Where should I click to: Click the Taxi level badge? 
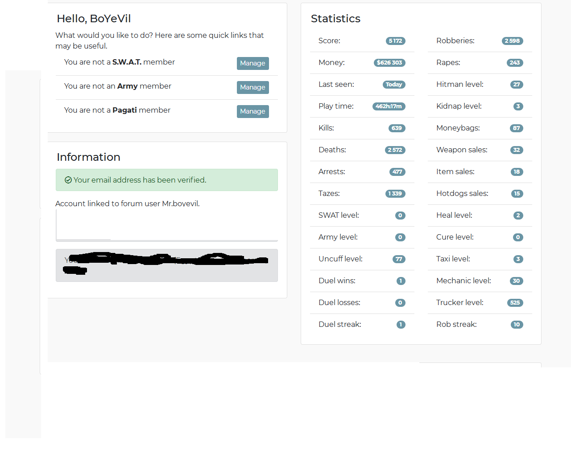[518, 259]
